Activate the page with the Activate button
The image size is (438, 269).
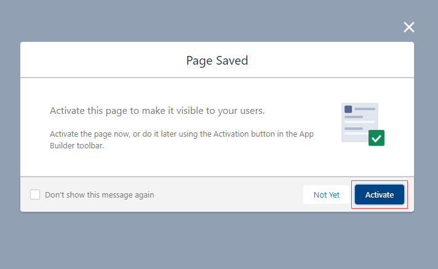380,195
